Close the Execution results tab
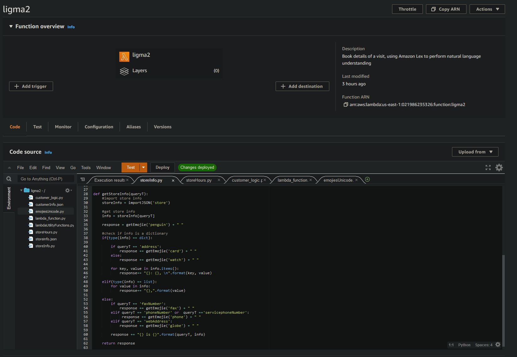Screen dimensions: 517x357 [127, 180]
